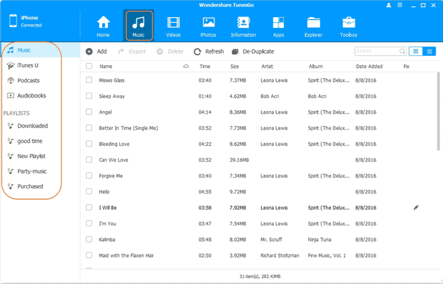The image size is (443, 284).
Task: Check the Kalimba checkbox
Action: point(89,239)
